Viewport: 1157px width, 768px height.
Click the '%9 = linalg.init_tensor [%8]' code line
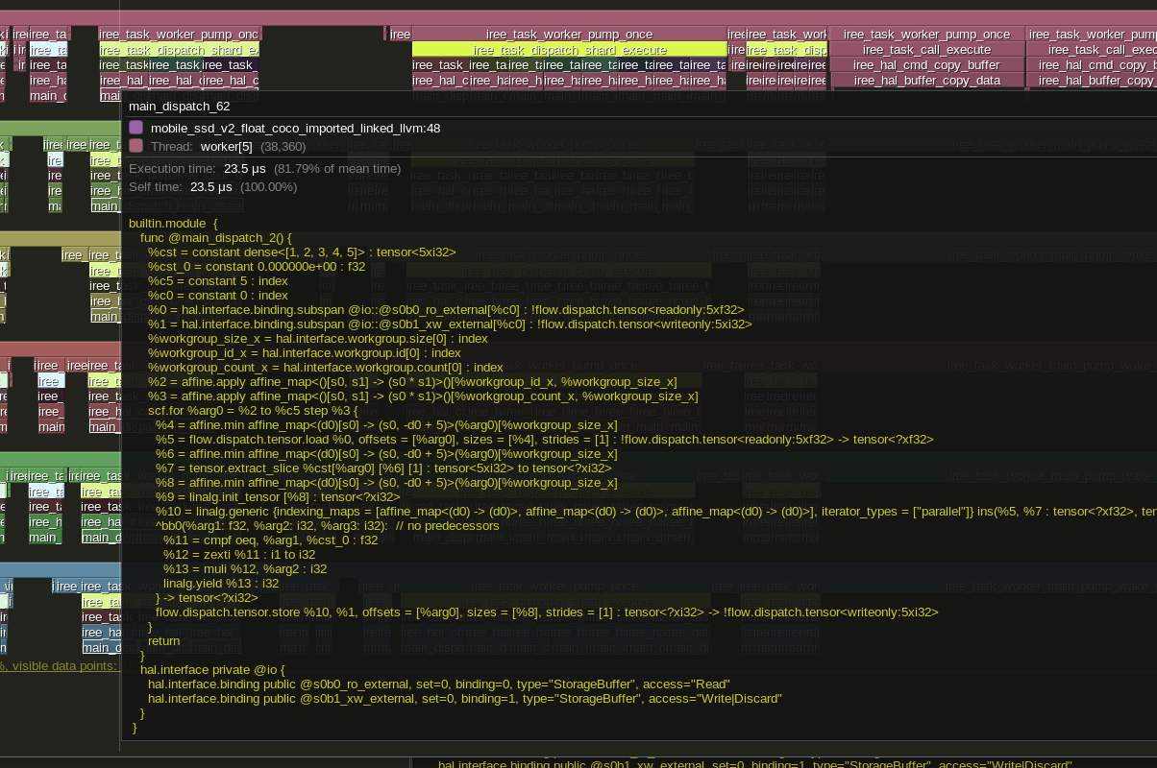tap(278, 496)
